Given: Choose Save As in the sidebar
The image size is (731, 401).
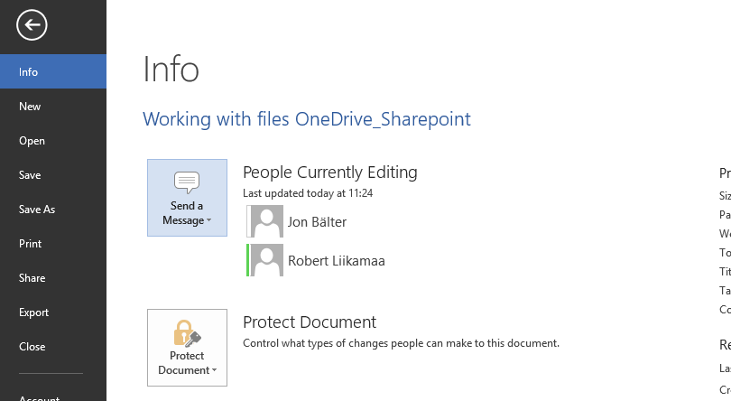Looking at the screenshot, I should tap(53, 210).
